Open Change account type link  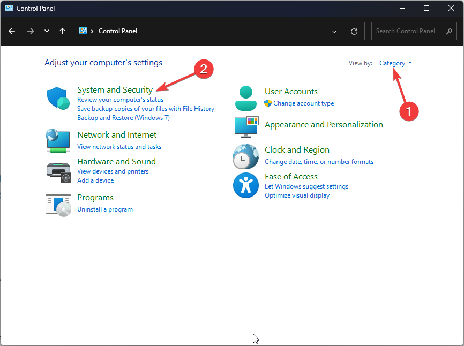point(303,103)
